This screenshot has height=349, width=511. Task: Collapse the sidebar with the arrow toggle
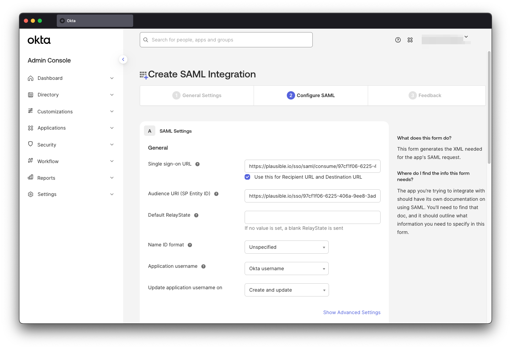click(x=123, y=59)
